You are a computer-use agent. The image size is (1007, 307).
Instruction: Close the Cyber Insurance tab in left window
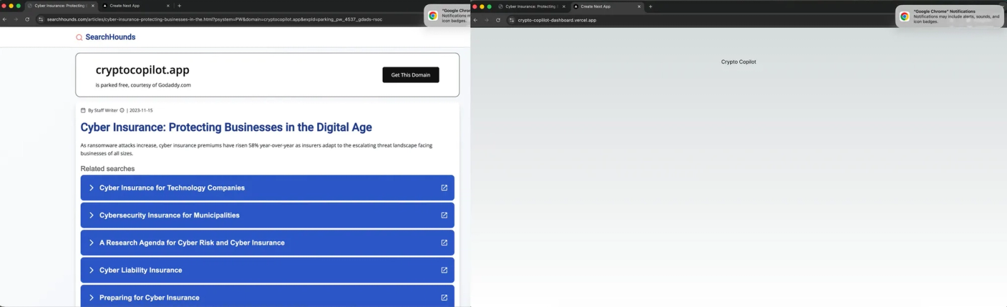(93, 6)
